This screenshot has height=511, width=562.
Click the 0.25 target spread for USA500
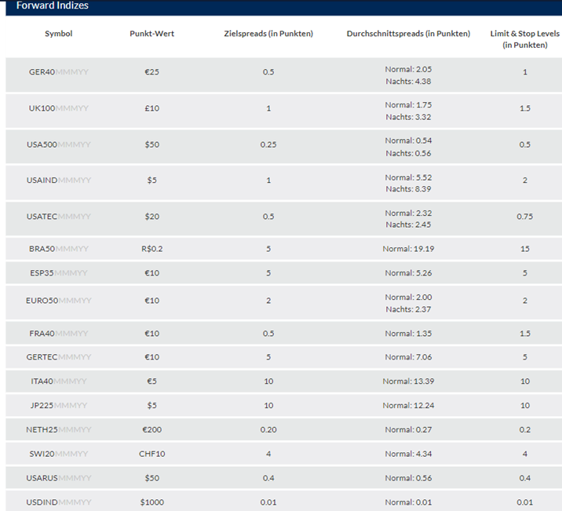coord(268,144)
